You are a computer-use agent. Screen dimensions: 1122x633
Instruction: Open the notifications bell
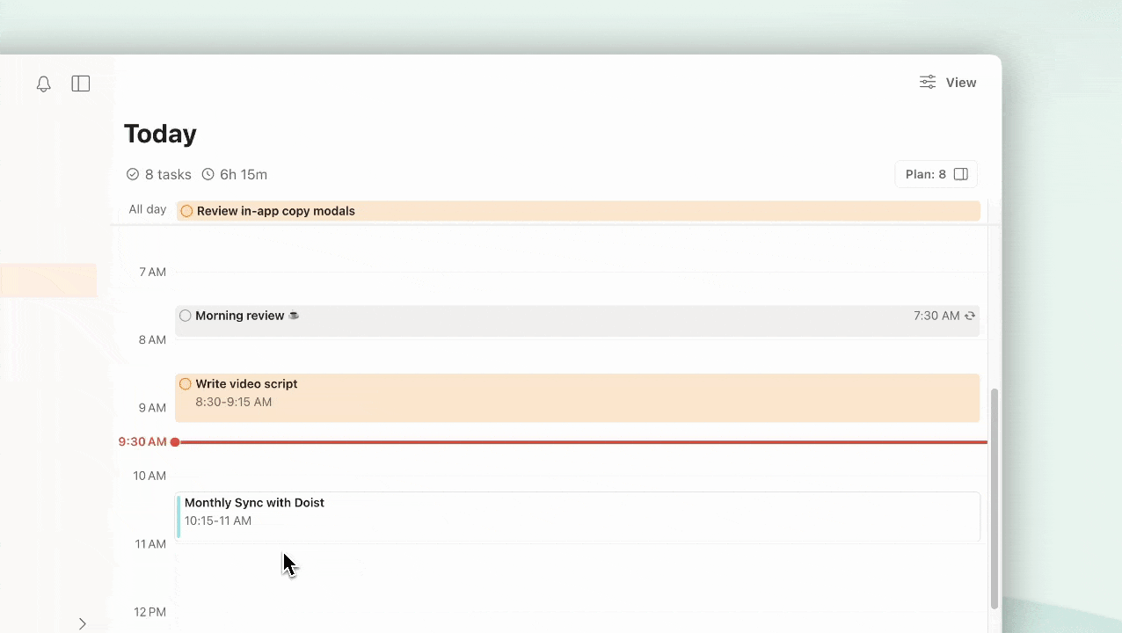pos(43,84)
